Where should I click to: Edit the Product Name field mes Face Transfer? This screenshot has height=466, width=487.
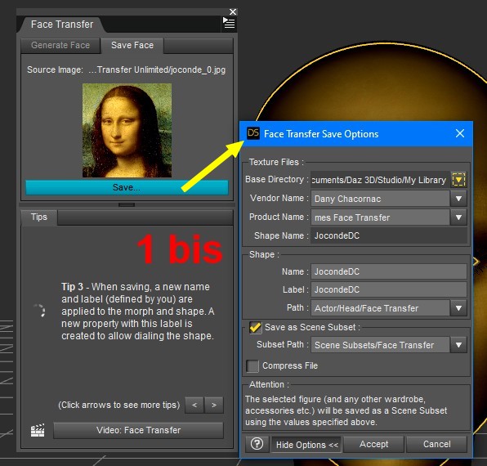[380, 217]
